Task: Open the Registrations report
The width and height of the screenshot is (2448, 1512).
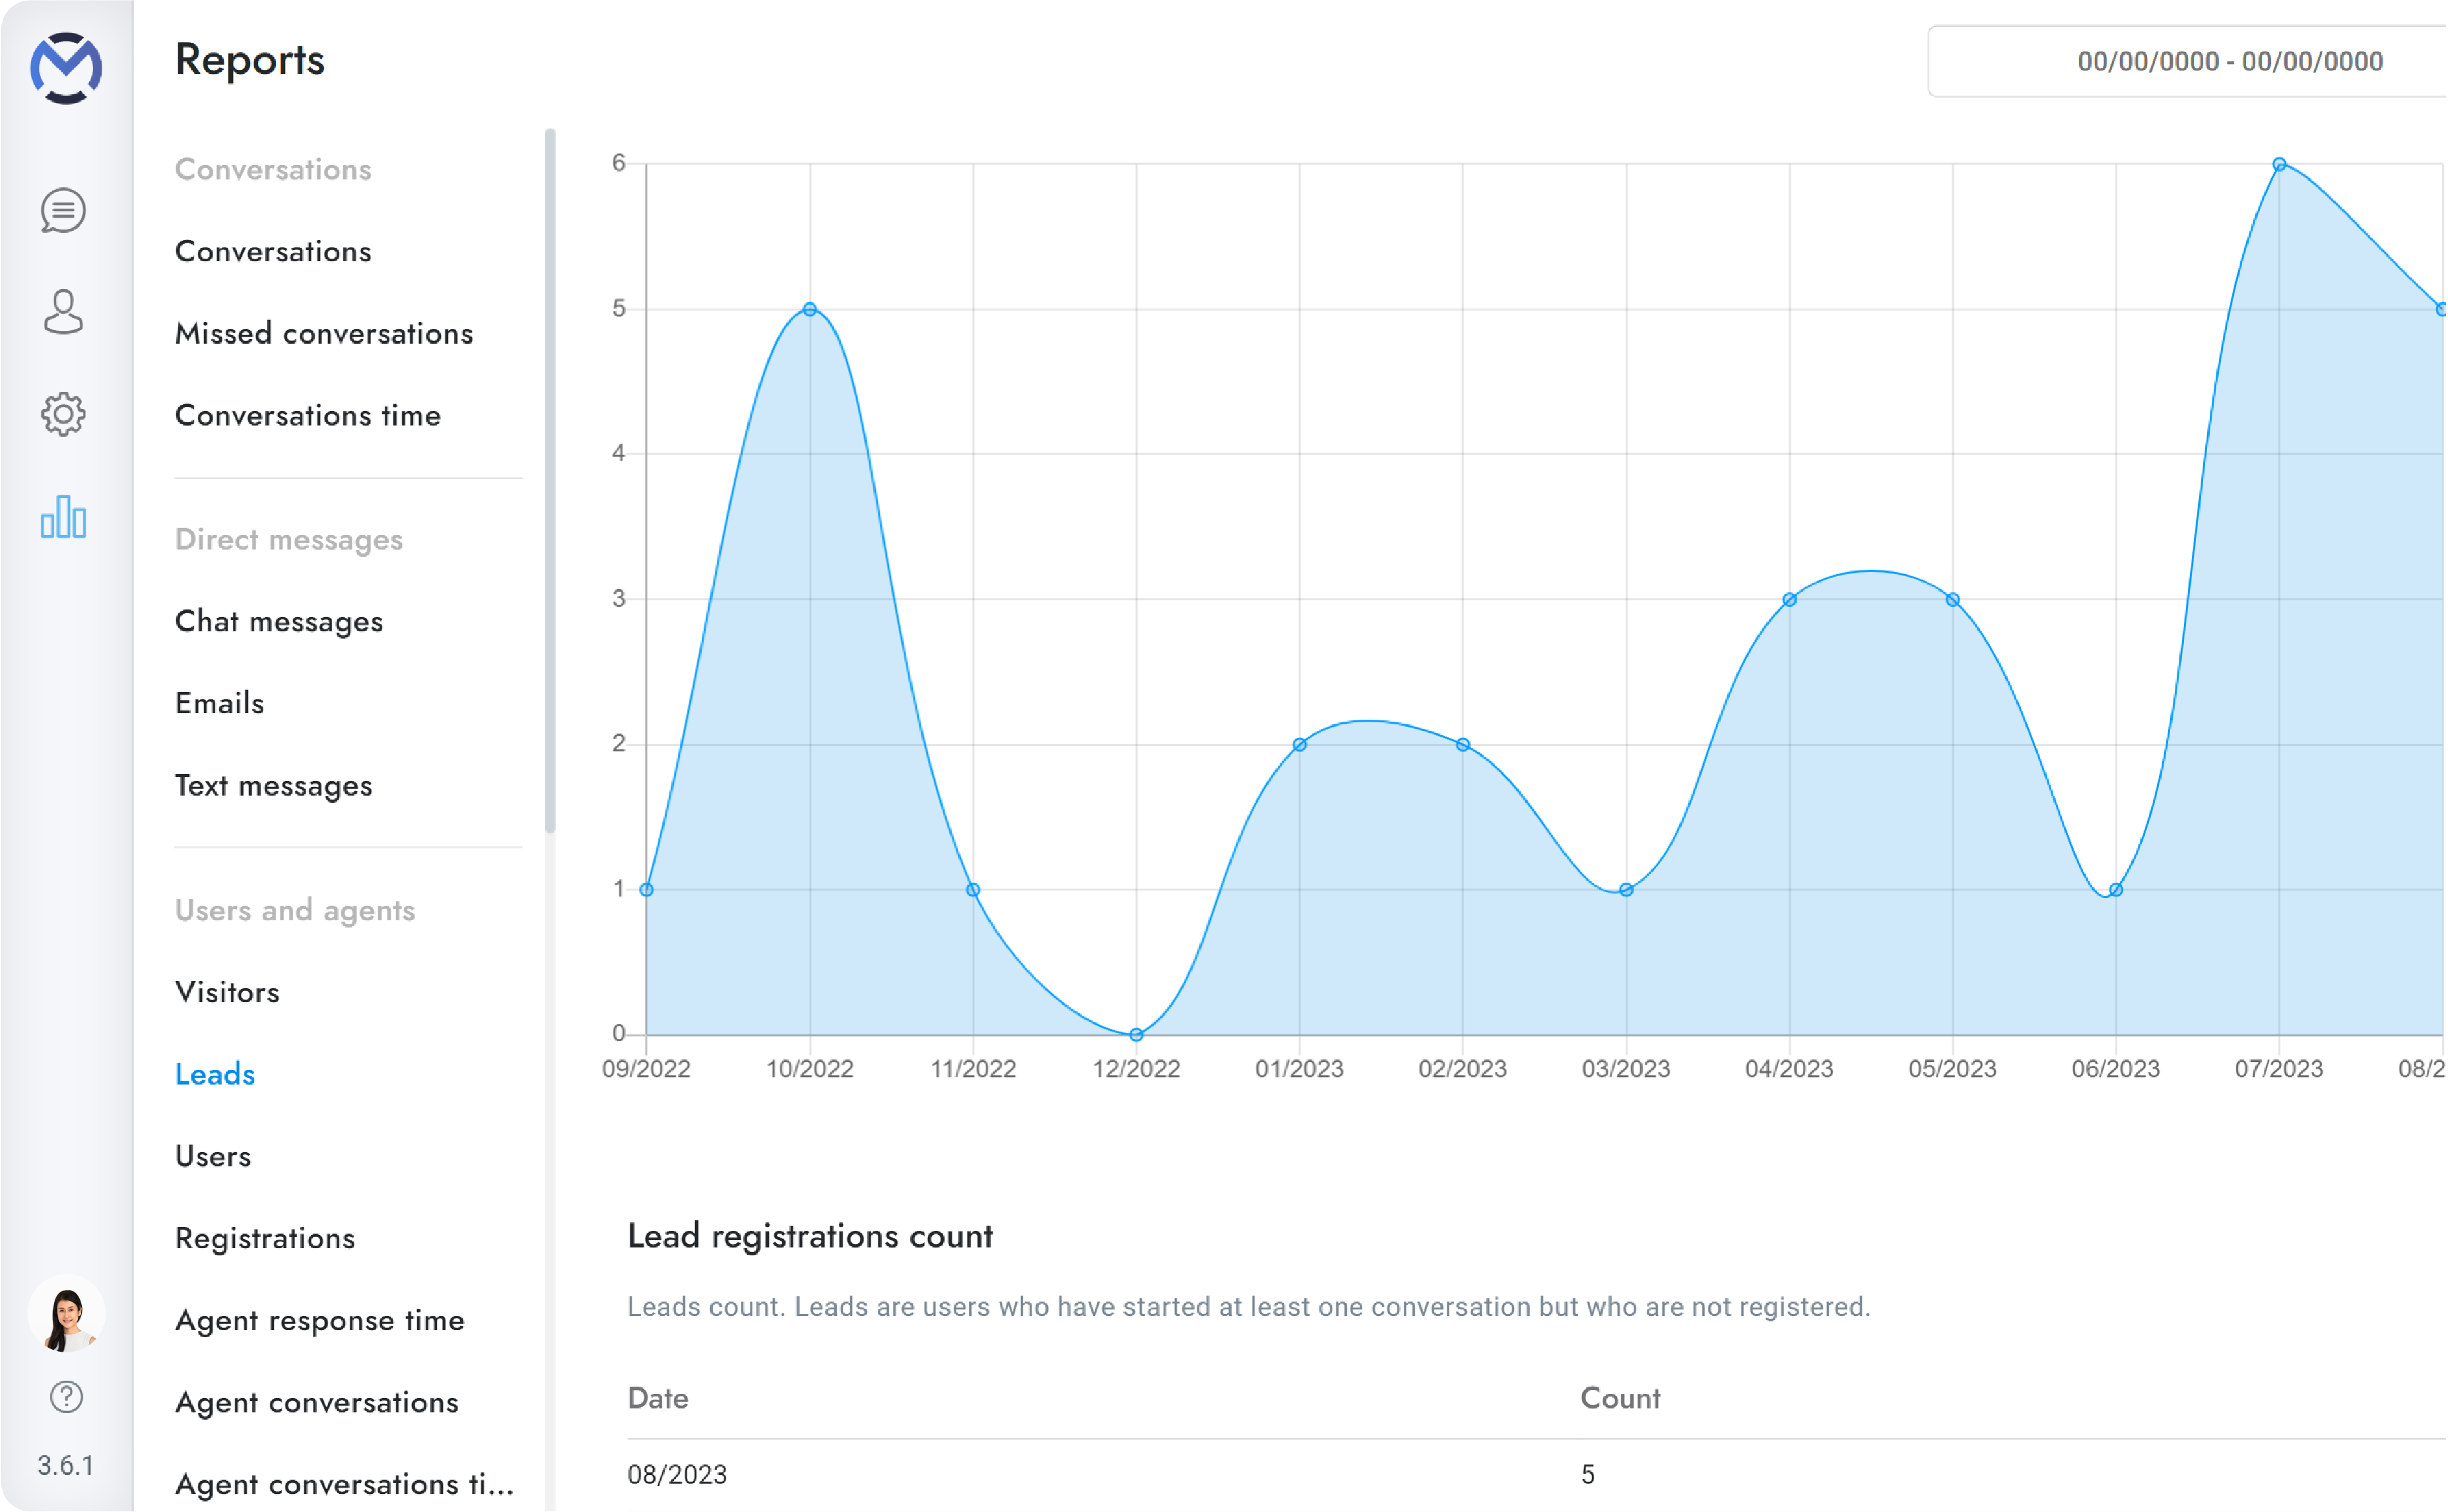Action: pyautogui.click(x=265, y=1239)
